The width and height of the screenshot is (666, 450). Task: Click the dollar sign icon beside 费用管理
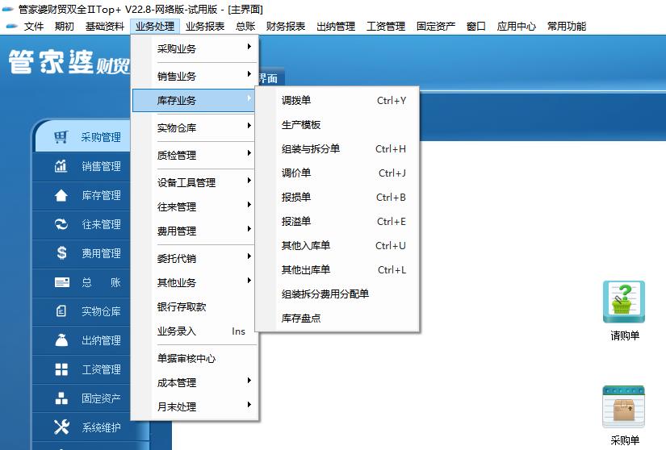(x=61, y=252)
